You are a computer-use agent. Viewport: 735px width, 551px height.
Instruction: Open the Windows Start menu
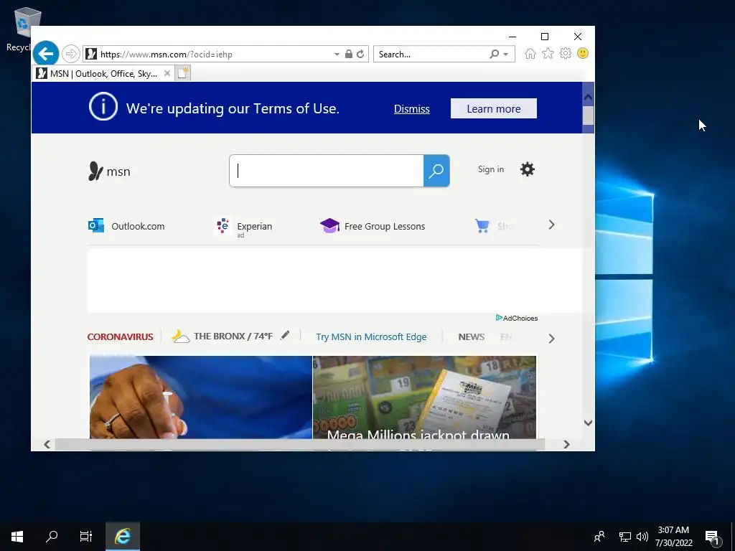tap(17, 537)
